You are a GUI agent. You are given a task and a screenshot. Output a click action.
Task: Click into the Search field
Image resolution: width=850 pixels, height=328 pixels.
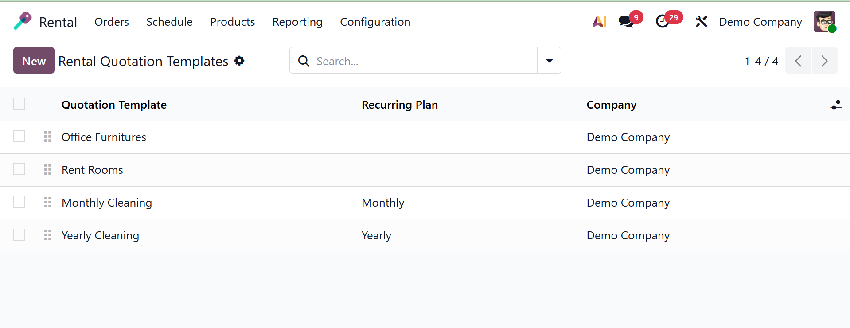click(421, 61)
